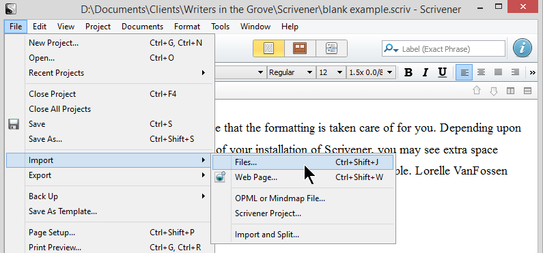Align text right
The image size is (543, 253).
(515, 72)
